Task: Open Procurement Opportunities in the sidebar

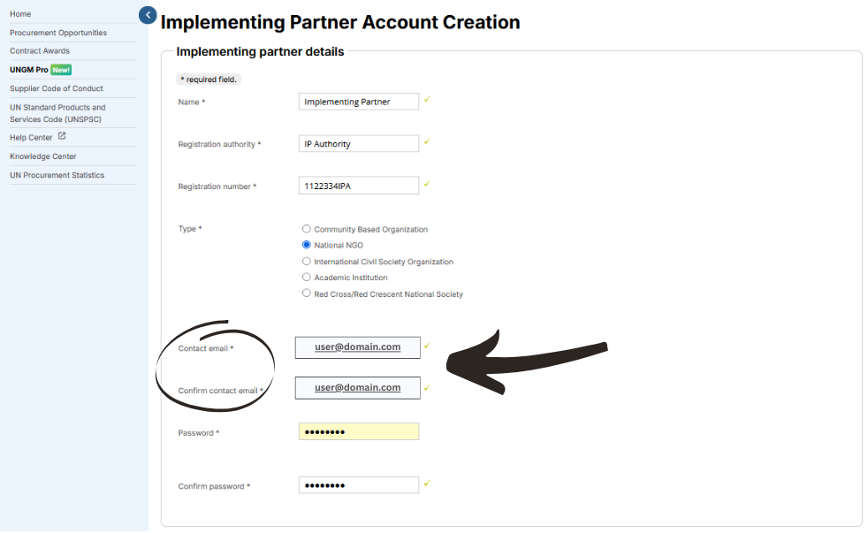Action: [58, 33]
